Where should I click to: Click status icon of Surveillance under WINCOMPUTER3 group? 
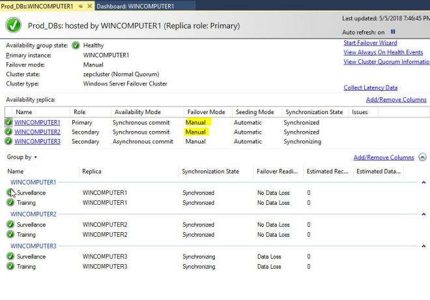10,256
